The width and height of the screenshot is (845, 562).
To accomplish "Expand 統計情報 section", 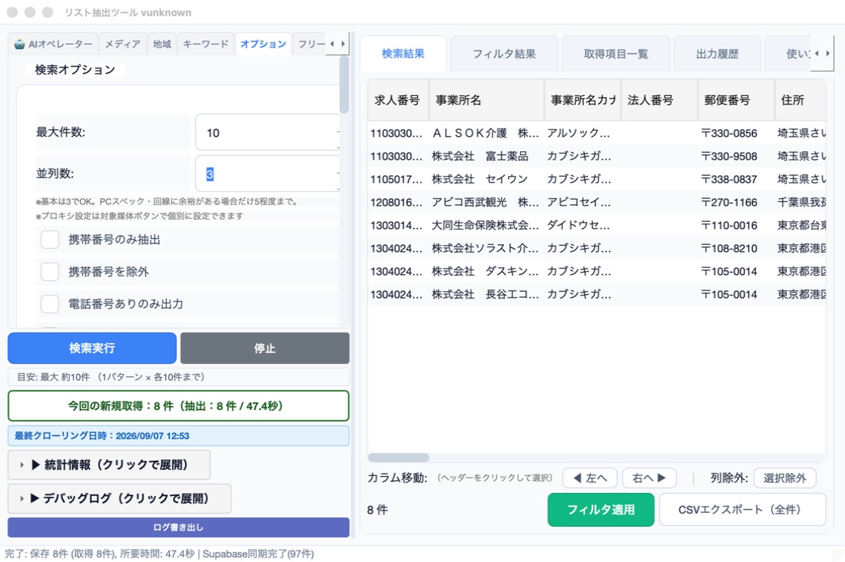I will pos(109,464).
